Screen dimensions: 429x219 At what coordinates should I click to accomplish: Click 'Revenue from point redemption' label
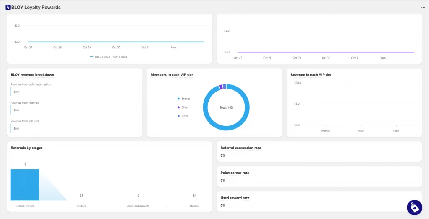click(x=31, y=84)
